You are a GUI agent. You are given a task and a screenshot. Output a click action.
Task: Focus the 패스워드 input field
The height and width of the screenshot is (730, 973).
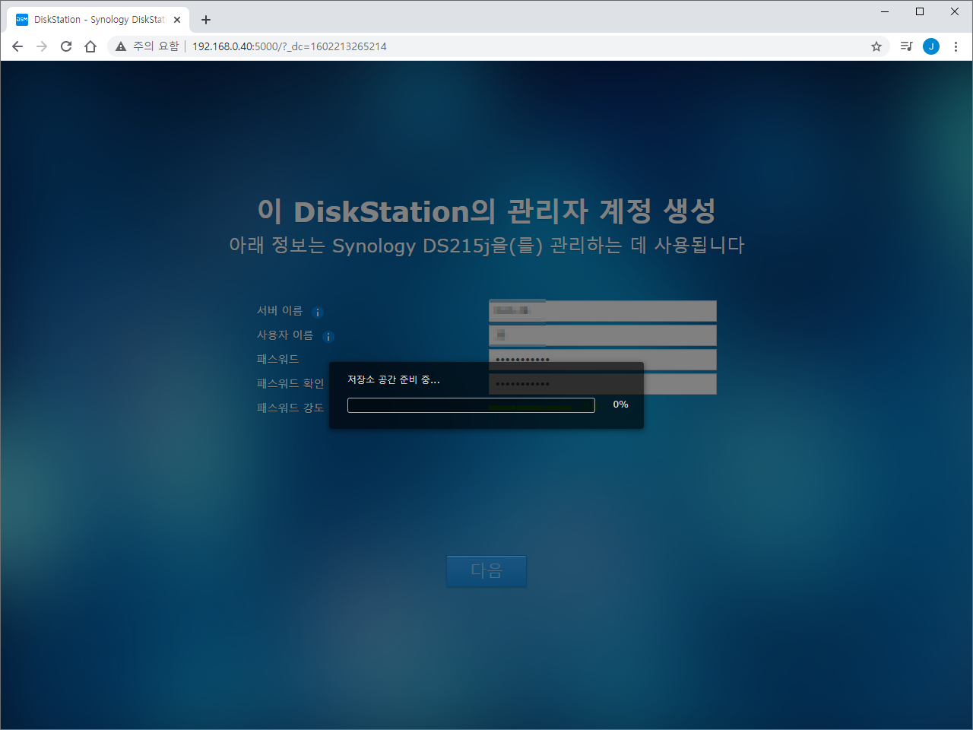pyautogui.click(x=602, y=359)
